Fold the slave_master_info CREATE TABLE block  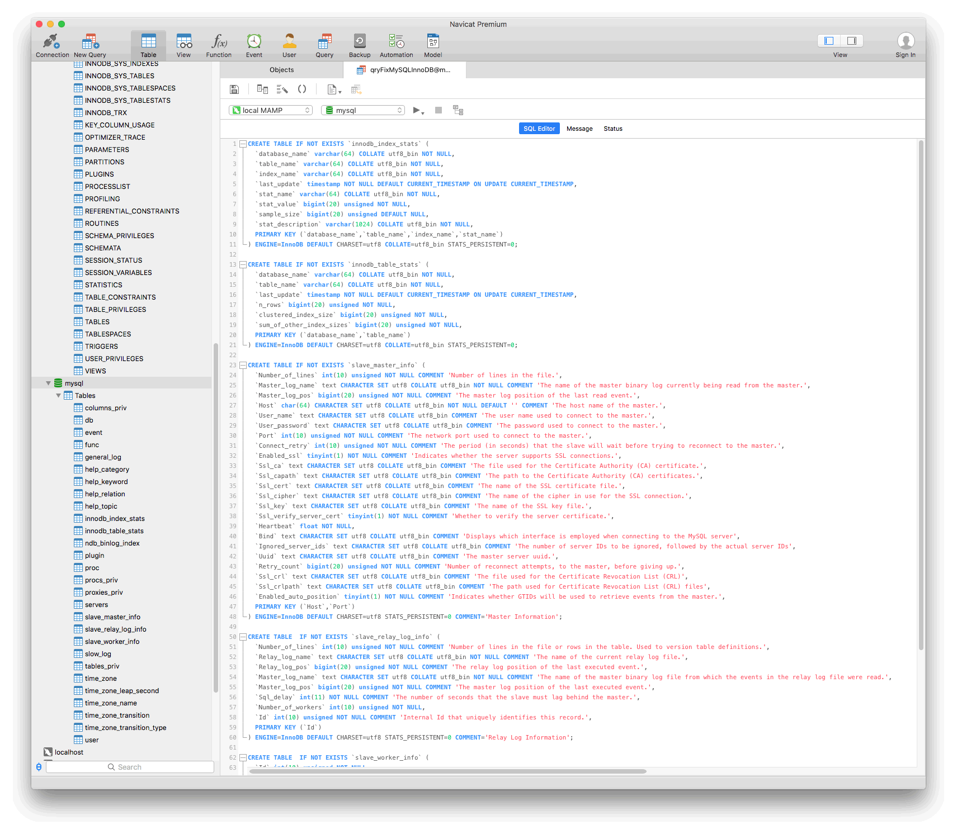[243, 366]
